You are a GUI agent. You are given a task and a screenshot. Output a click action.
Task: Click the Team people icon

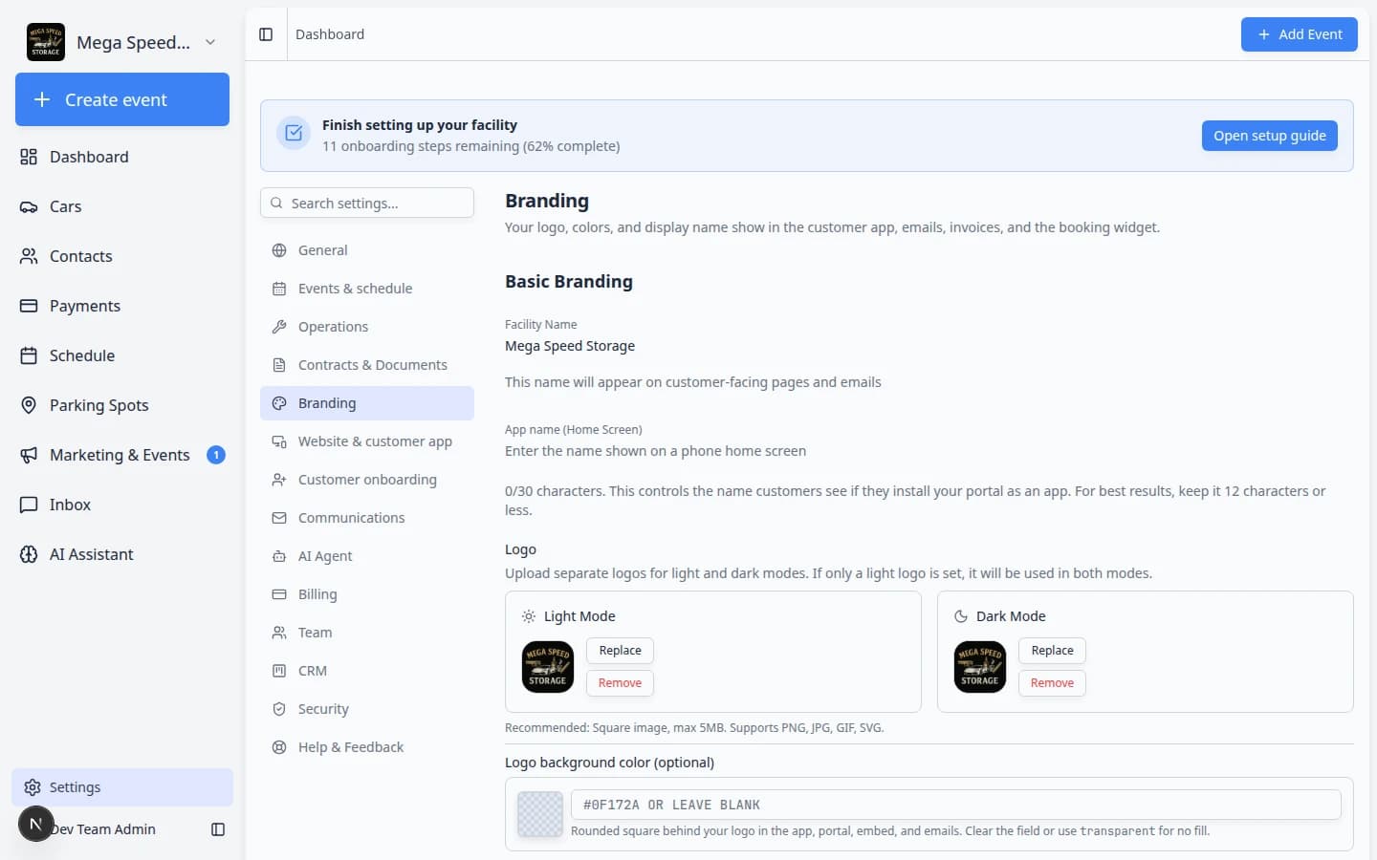coord(279,633)
